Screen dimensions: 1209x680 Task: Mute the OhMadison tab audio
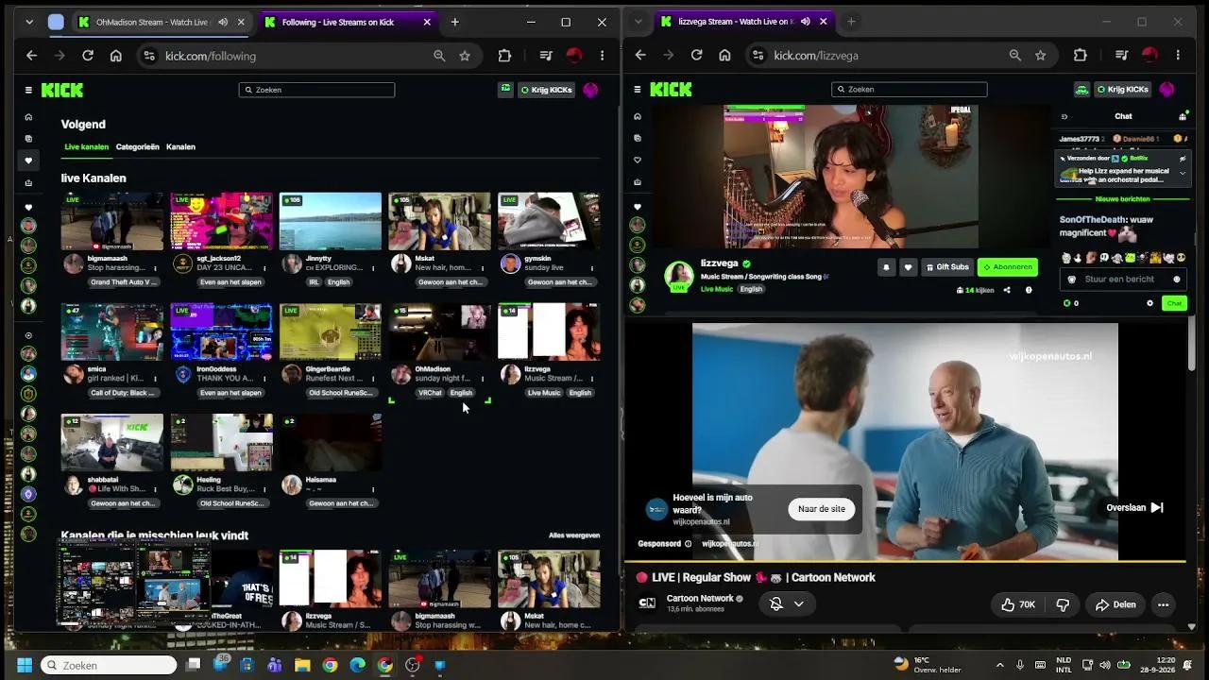(223, 22)
